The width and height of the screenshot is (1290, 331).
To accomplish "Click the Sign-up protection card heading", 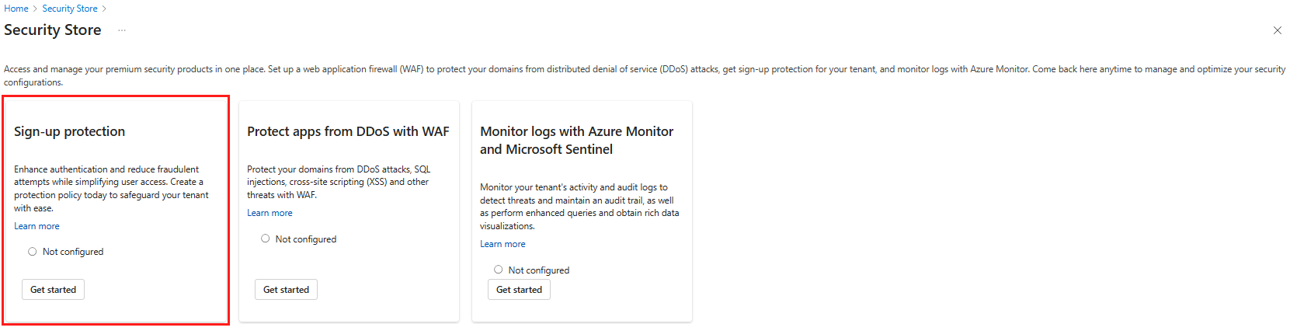I will pyautogui.click(x=69, y=131).
